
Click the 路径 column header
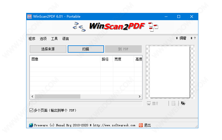click(107, 59)
